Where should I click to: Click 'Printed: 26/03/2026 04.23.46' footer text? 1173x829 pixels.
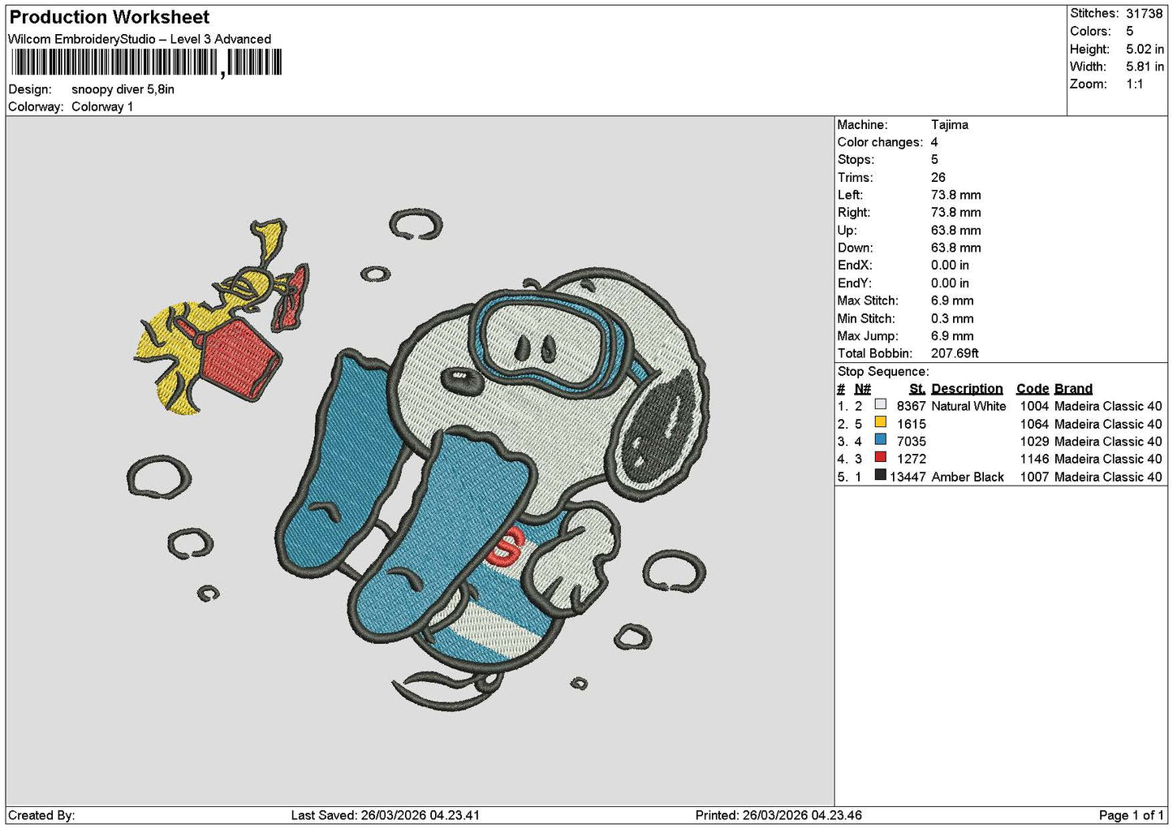click(778, 815)
